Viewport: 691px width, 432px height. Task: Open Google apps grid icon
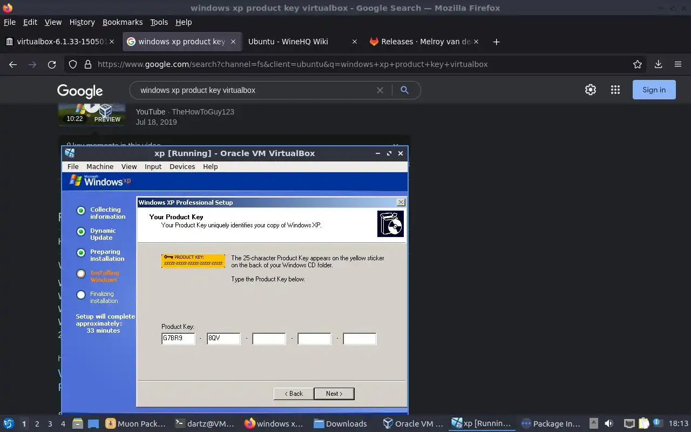click(x=615, y=90)
